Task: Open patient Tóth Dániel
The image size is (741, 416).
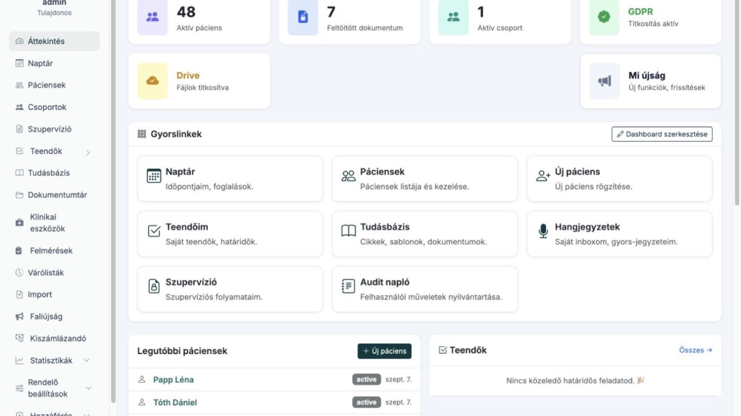Action: (175, 402)
